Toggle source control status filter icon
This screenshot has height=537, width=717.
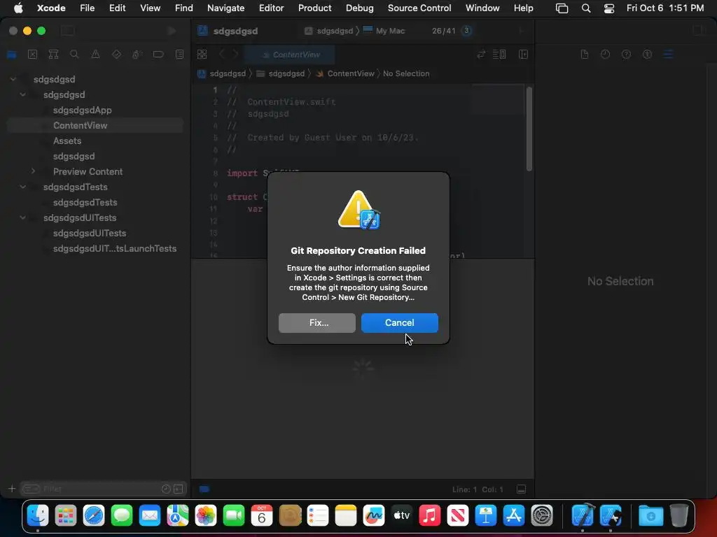tap(179, 489)
